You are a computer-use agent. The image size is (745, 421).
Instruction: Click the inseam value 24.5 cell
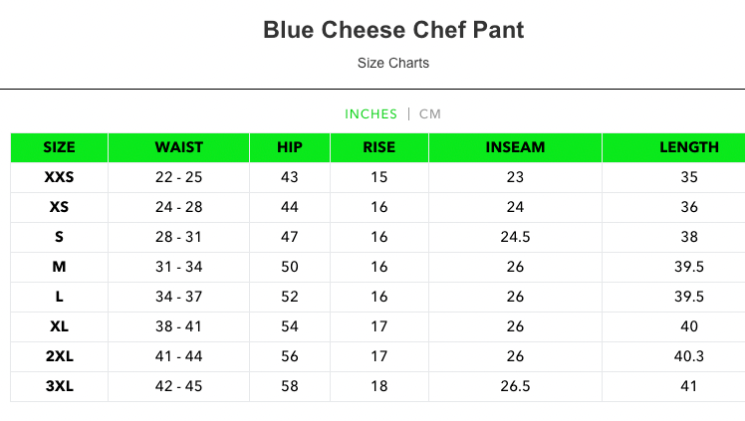(515, 237)
